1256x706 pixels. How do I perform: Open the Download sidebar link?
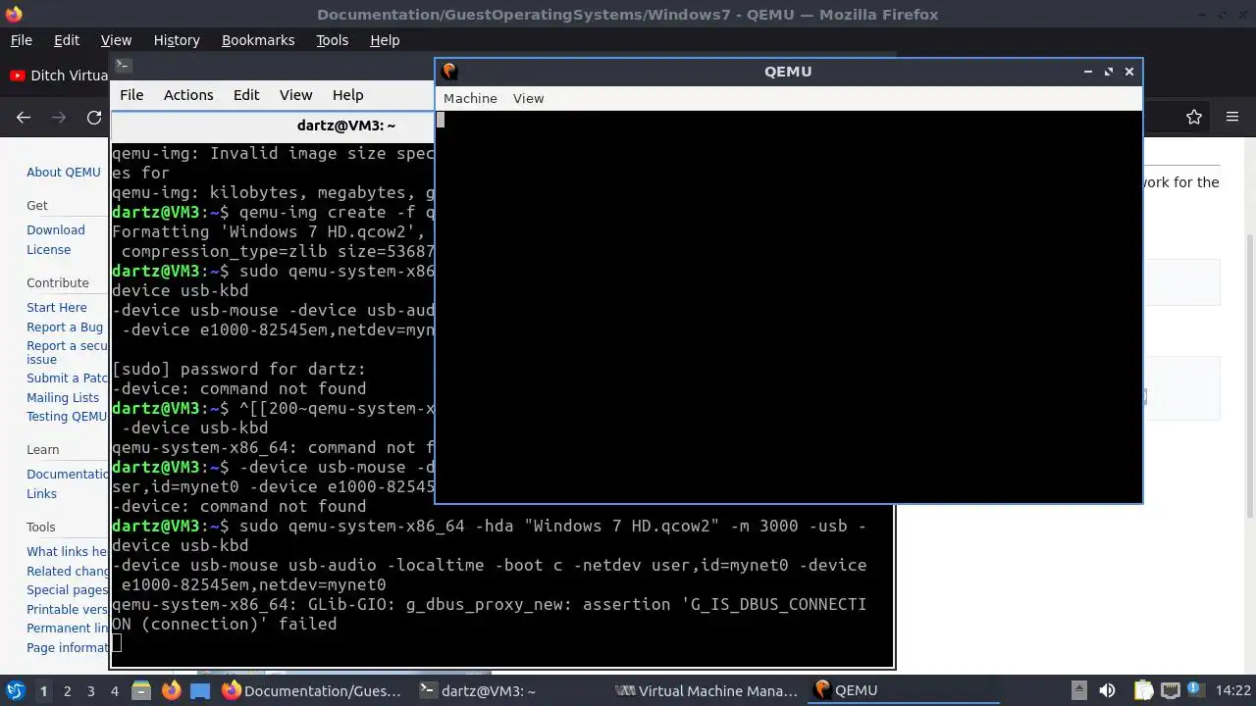click(x=56, y=229)
